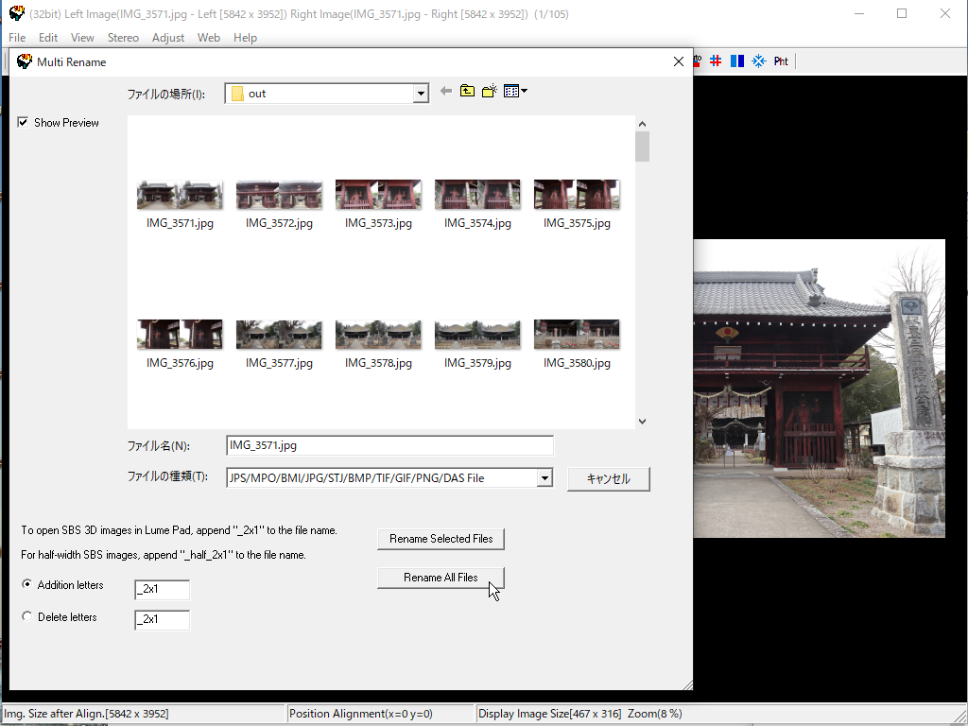Open the View menu
The width and height of the screenshot is (968, 726).
click(82, 38)
